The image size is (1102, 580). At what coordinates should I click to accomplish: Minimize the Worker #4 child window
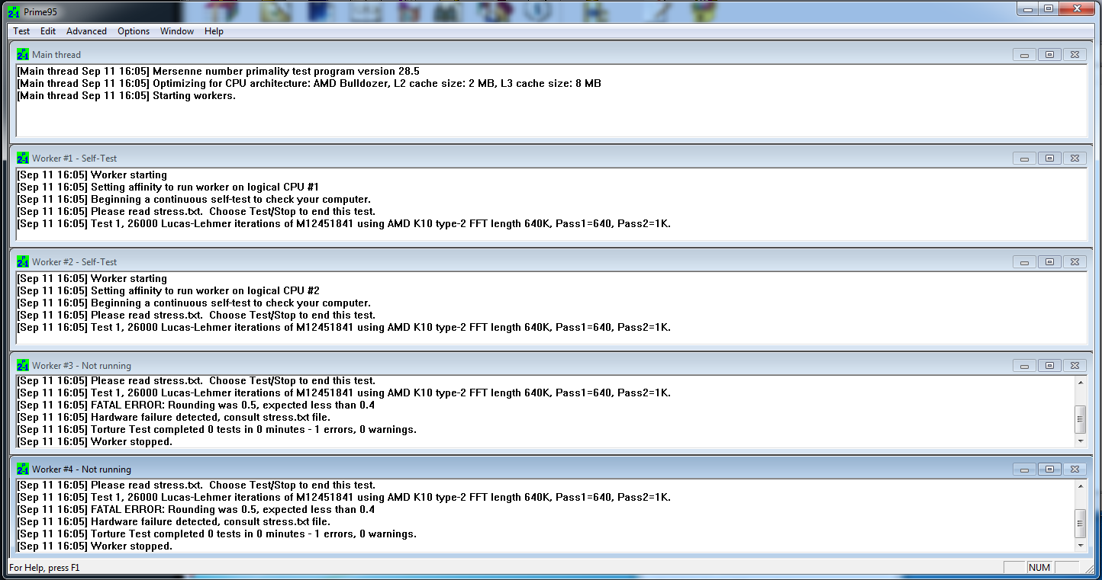click(1024, 469)
